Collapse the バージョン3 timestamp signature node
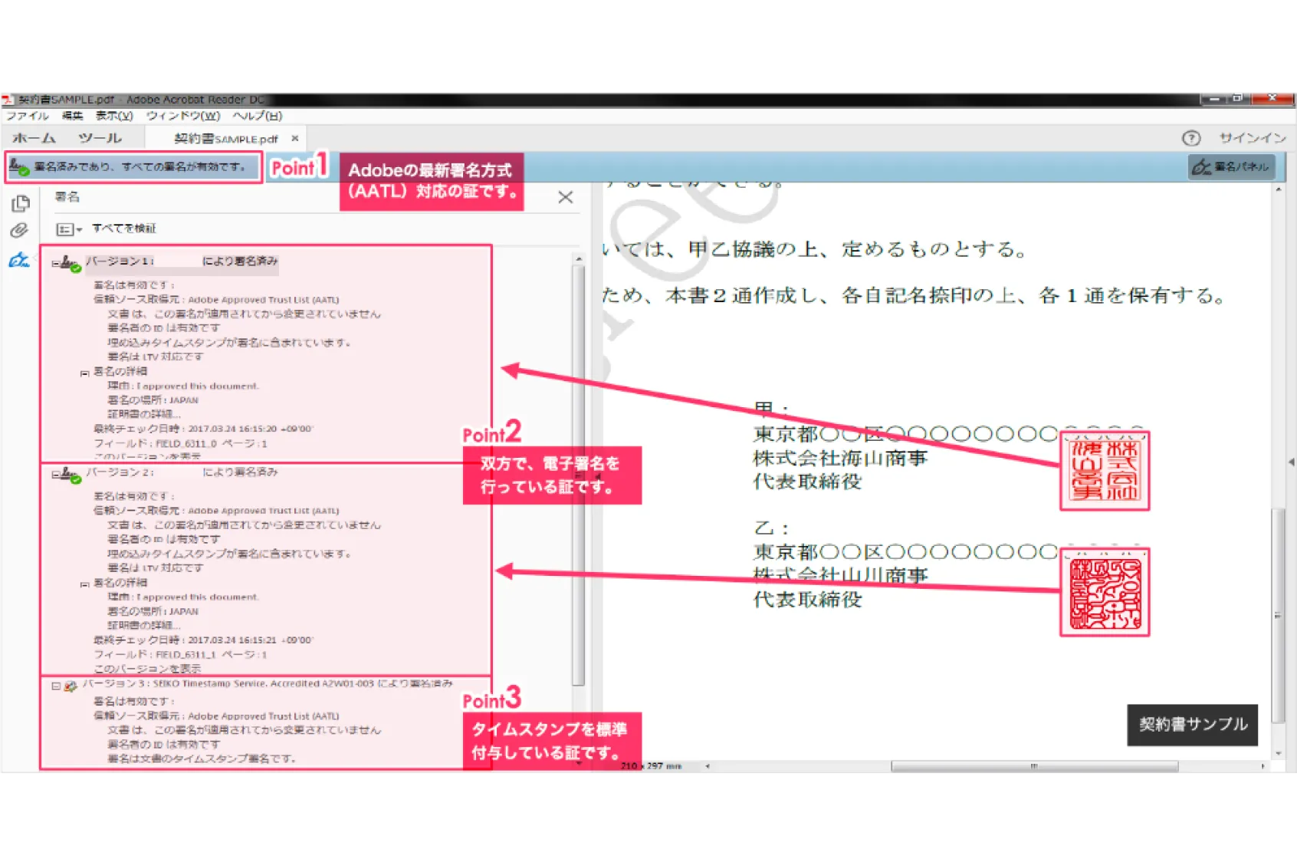This screenshot has width=1297, height=865. [56, 686]
